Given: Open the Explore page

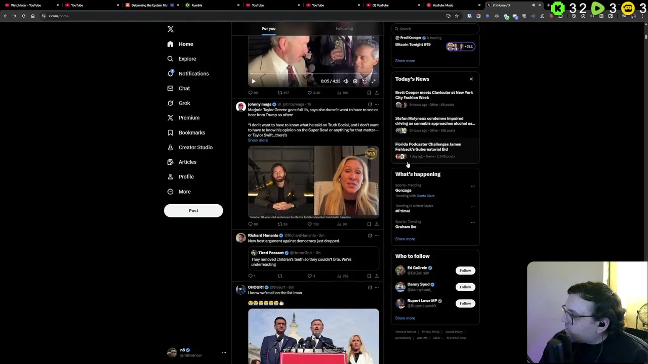Looking at the screenshot, I should point(182,59).
